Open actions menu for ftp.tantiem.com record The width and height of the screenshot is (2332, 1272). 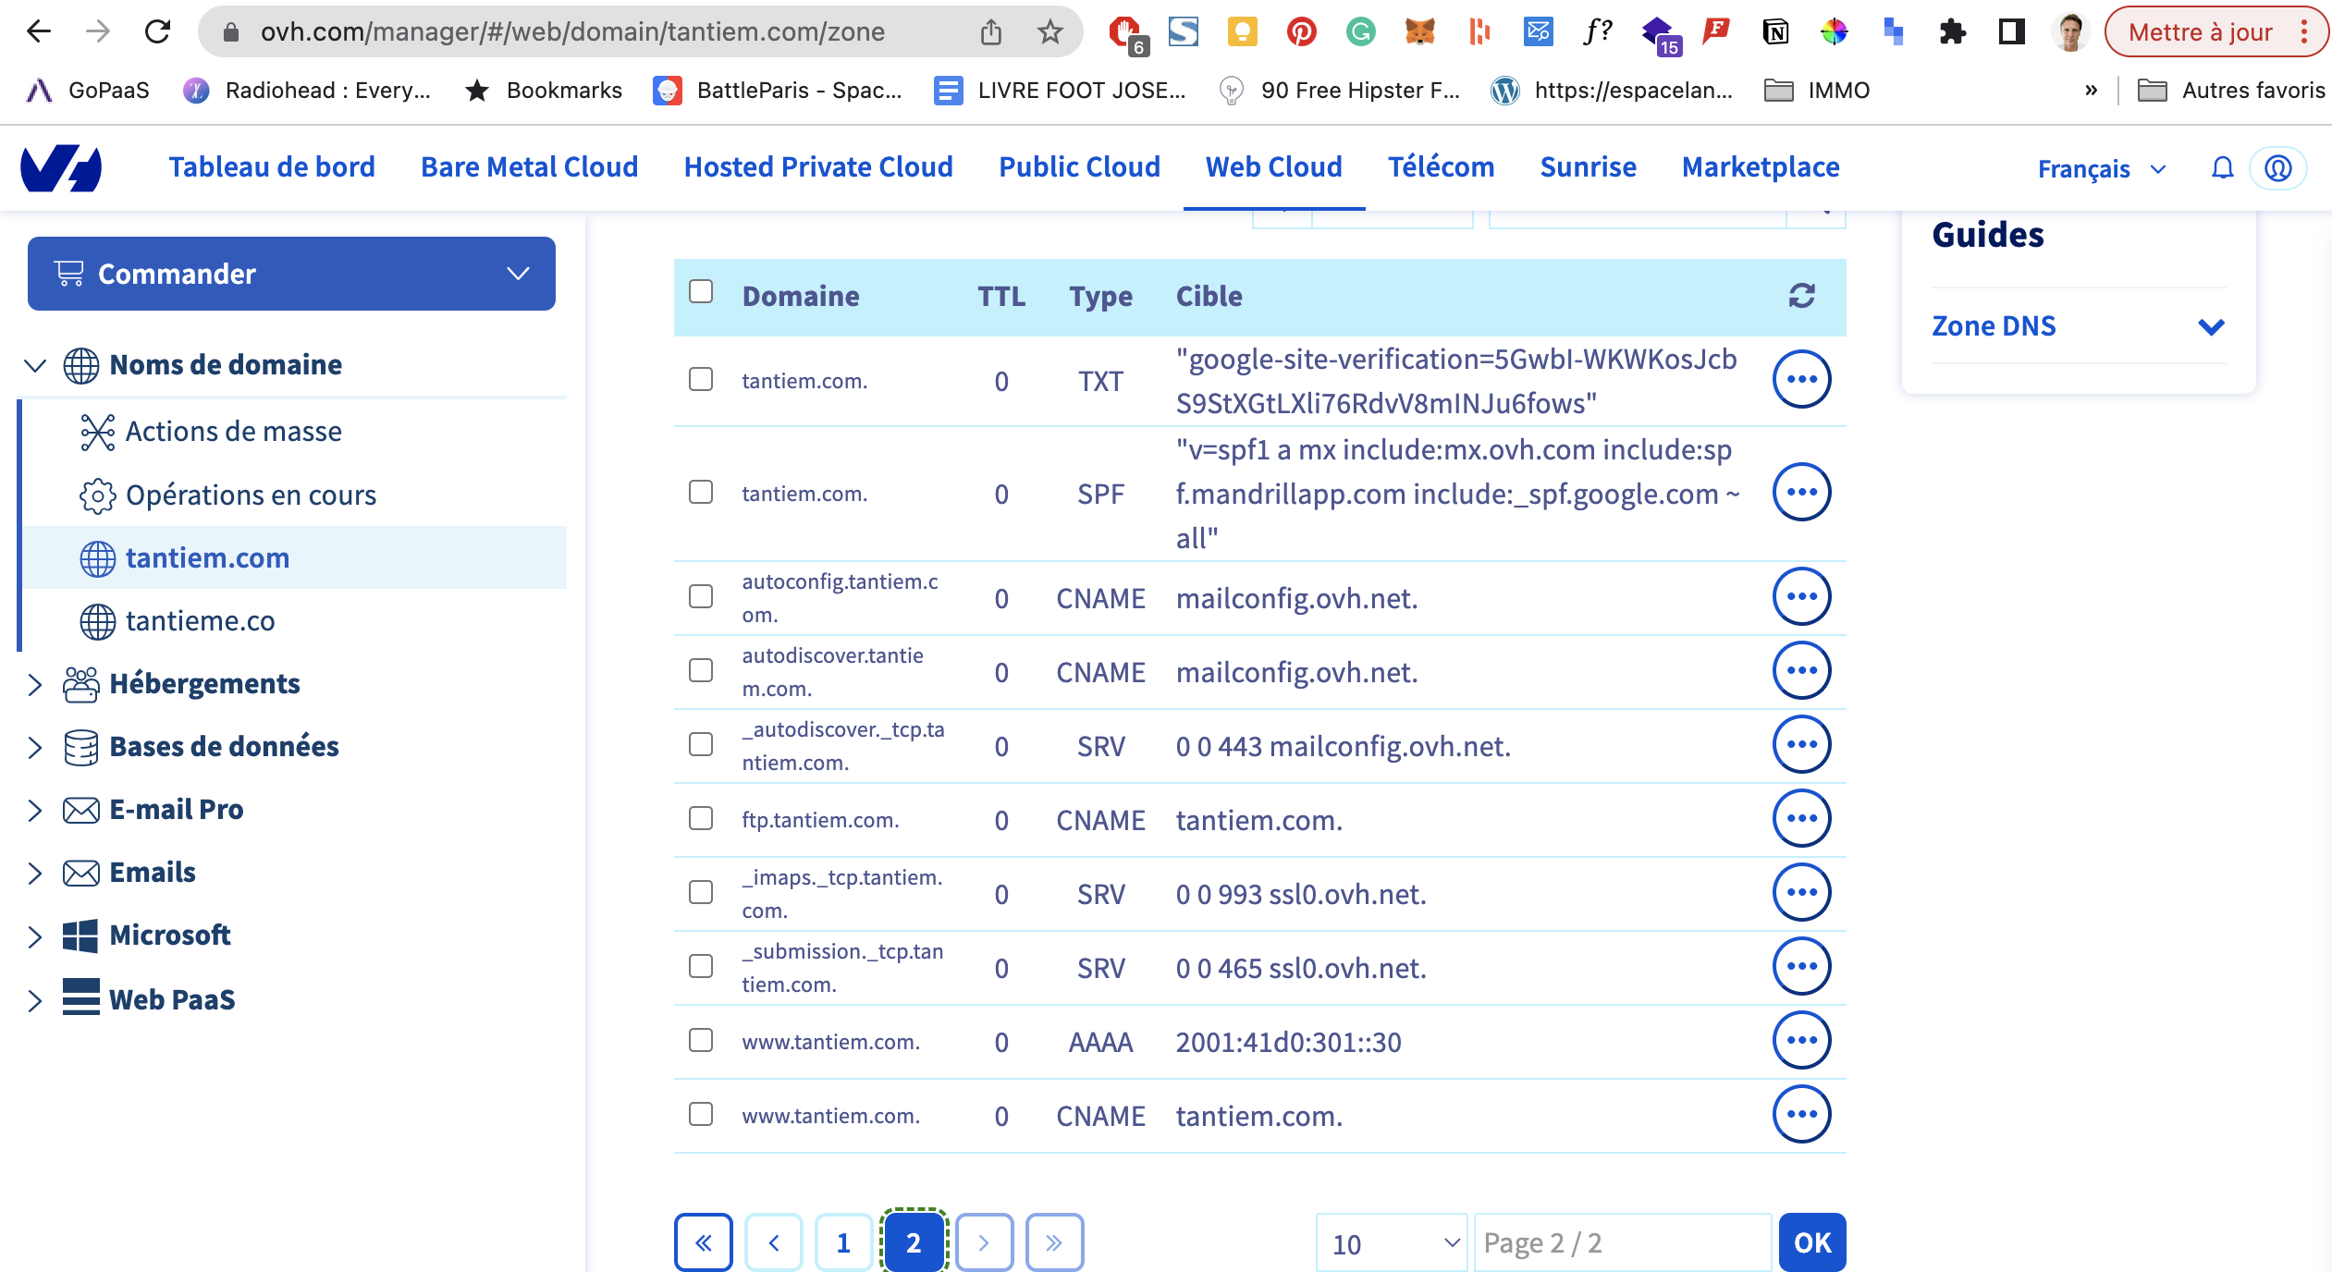click(1801, 819)
